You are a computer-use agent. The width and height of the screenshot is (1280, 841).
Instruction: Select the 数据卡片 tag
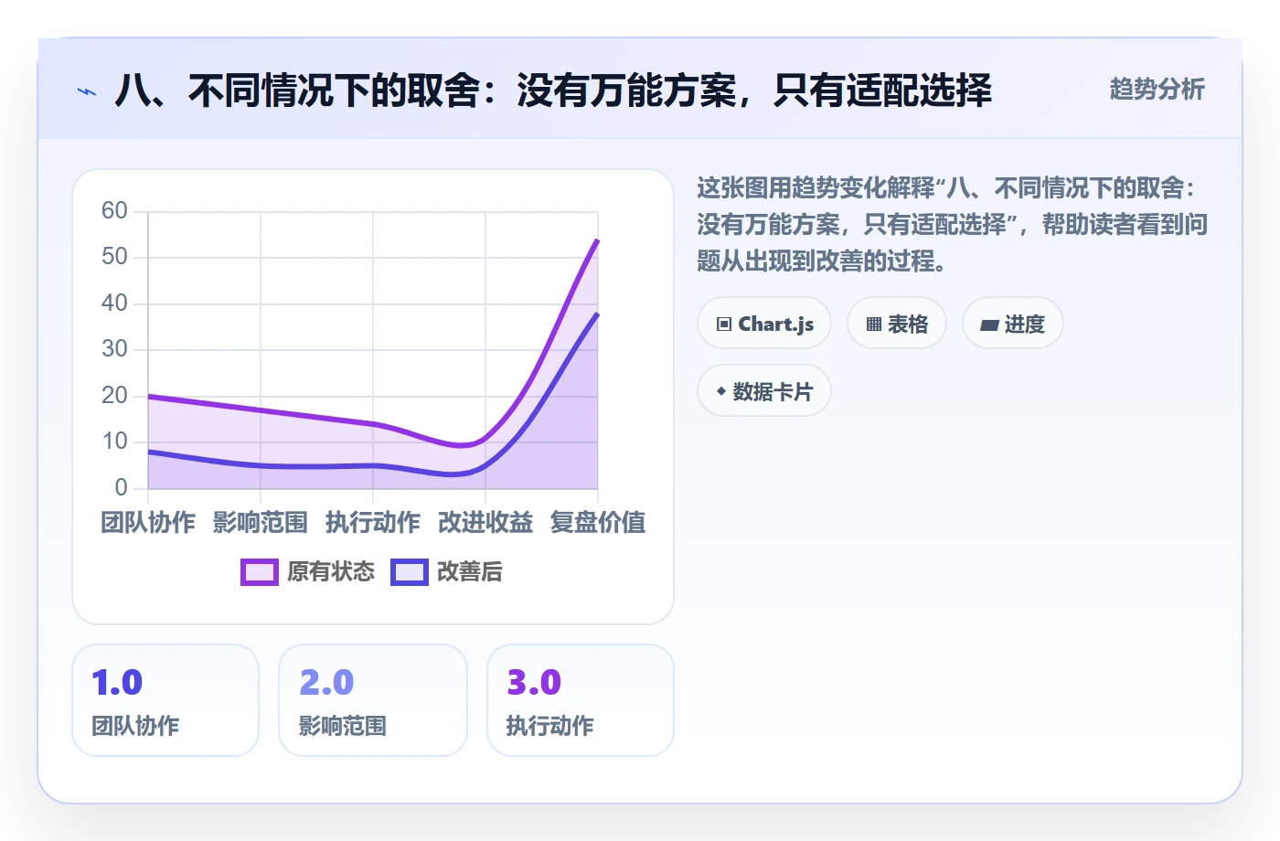[764, 391]
